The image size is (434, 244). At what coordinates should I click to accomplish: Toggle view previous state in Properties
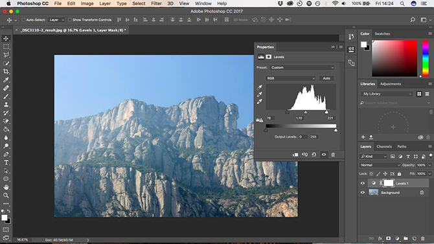click(x=304, y=155)
